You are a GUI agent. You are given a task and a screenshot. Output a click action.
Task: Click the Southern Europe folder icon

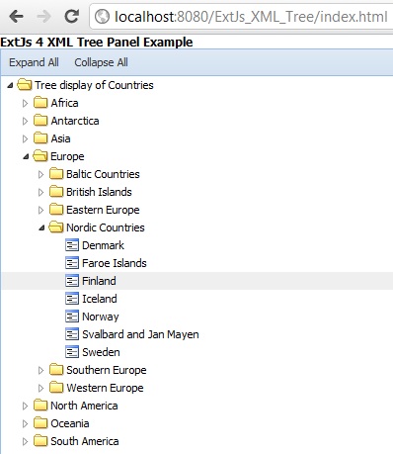56,370
